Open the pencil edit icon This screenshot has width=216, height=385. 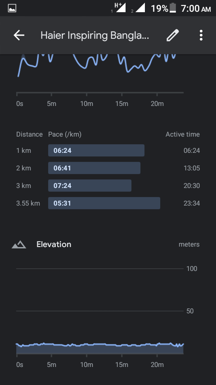pyautogui.click(x=173, y=35)
